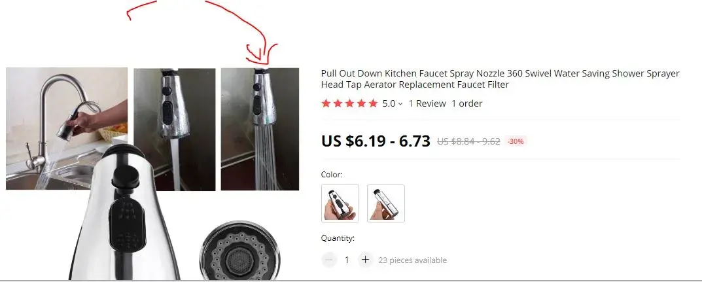View the spray-mode nozzle photo under the arrow

[x=260, y=130]
